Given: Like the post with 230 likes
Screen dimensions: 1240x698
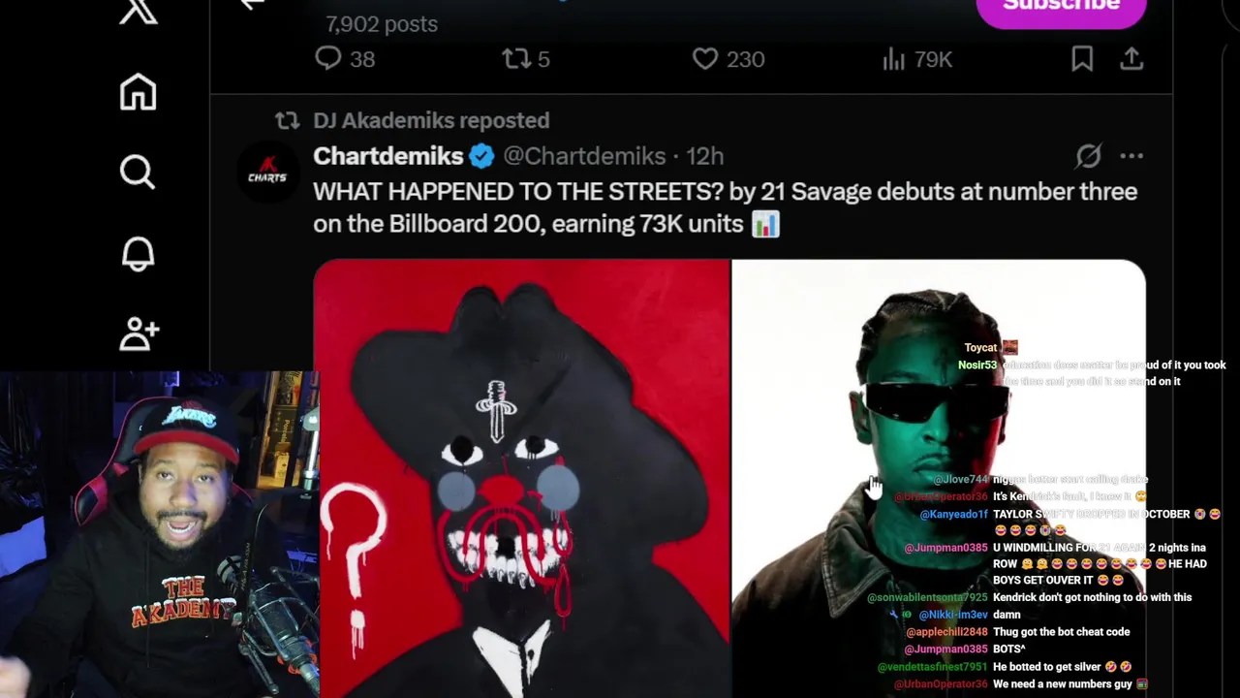Looking at the screenshot, I should tap(728, 59).
